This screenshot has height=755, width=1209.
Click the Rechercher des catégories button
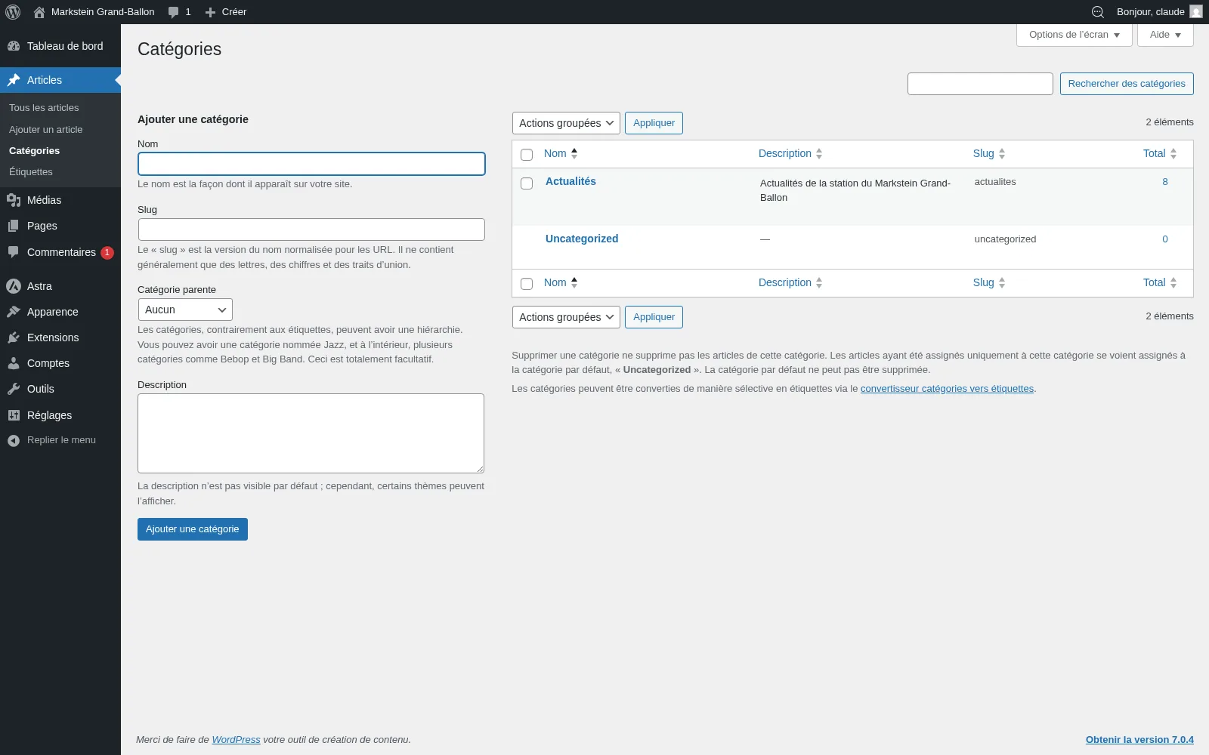(1127, 84)
